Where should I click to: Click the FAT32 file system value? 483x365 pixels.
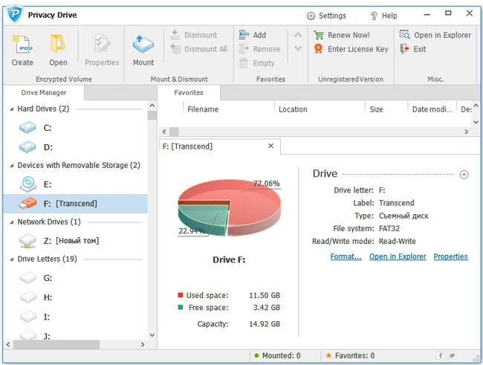tap(389, 228)
